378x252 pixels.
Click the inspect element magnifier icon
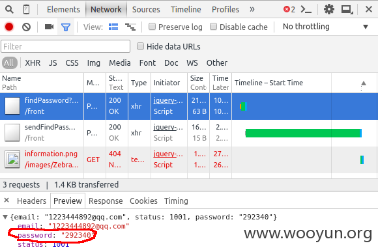(9, 9)
